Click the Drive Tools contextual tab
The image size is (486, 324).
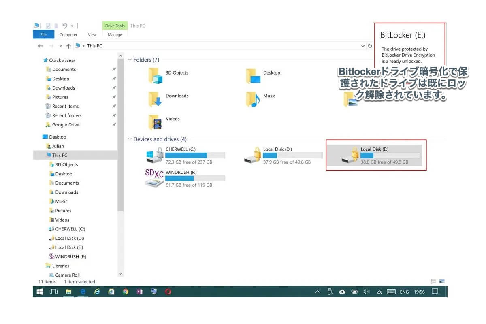pyautogui.click(x=115, y=26)
